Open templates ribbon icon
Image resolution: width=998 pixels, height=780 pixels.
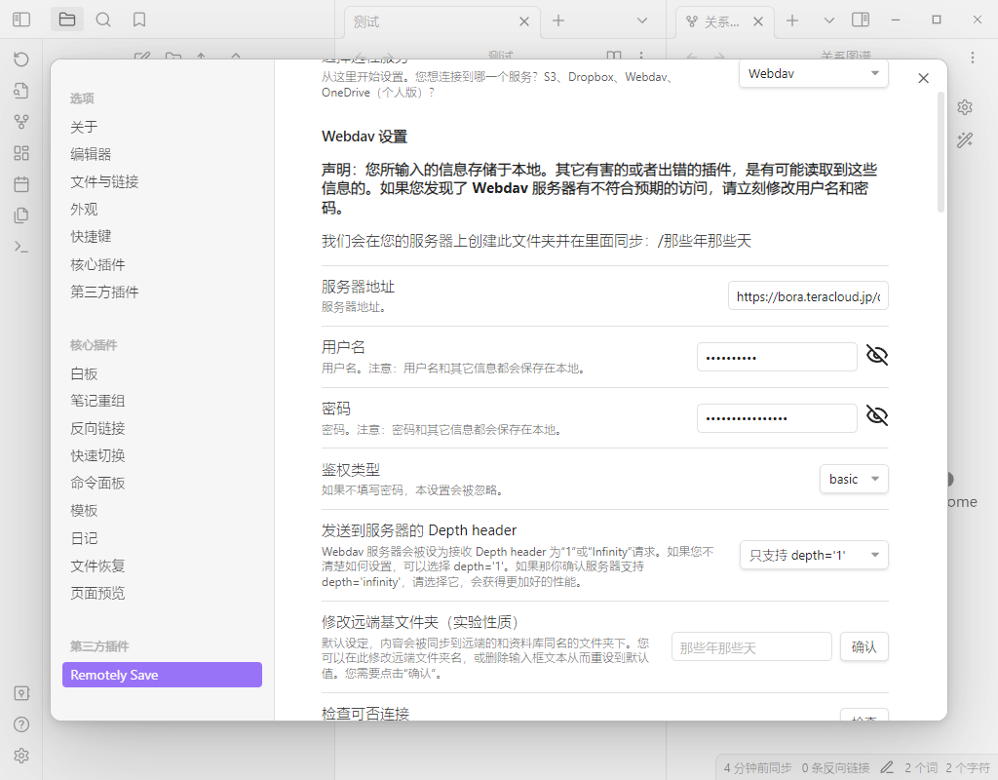click(x=21, y=215)
